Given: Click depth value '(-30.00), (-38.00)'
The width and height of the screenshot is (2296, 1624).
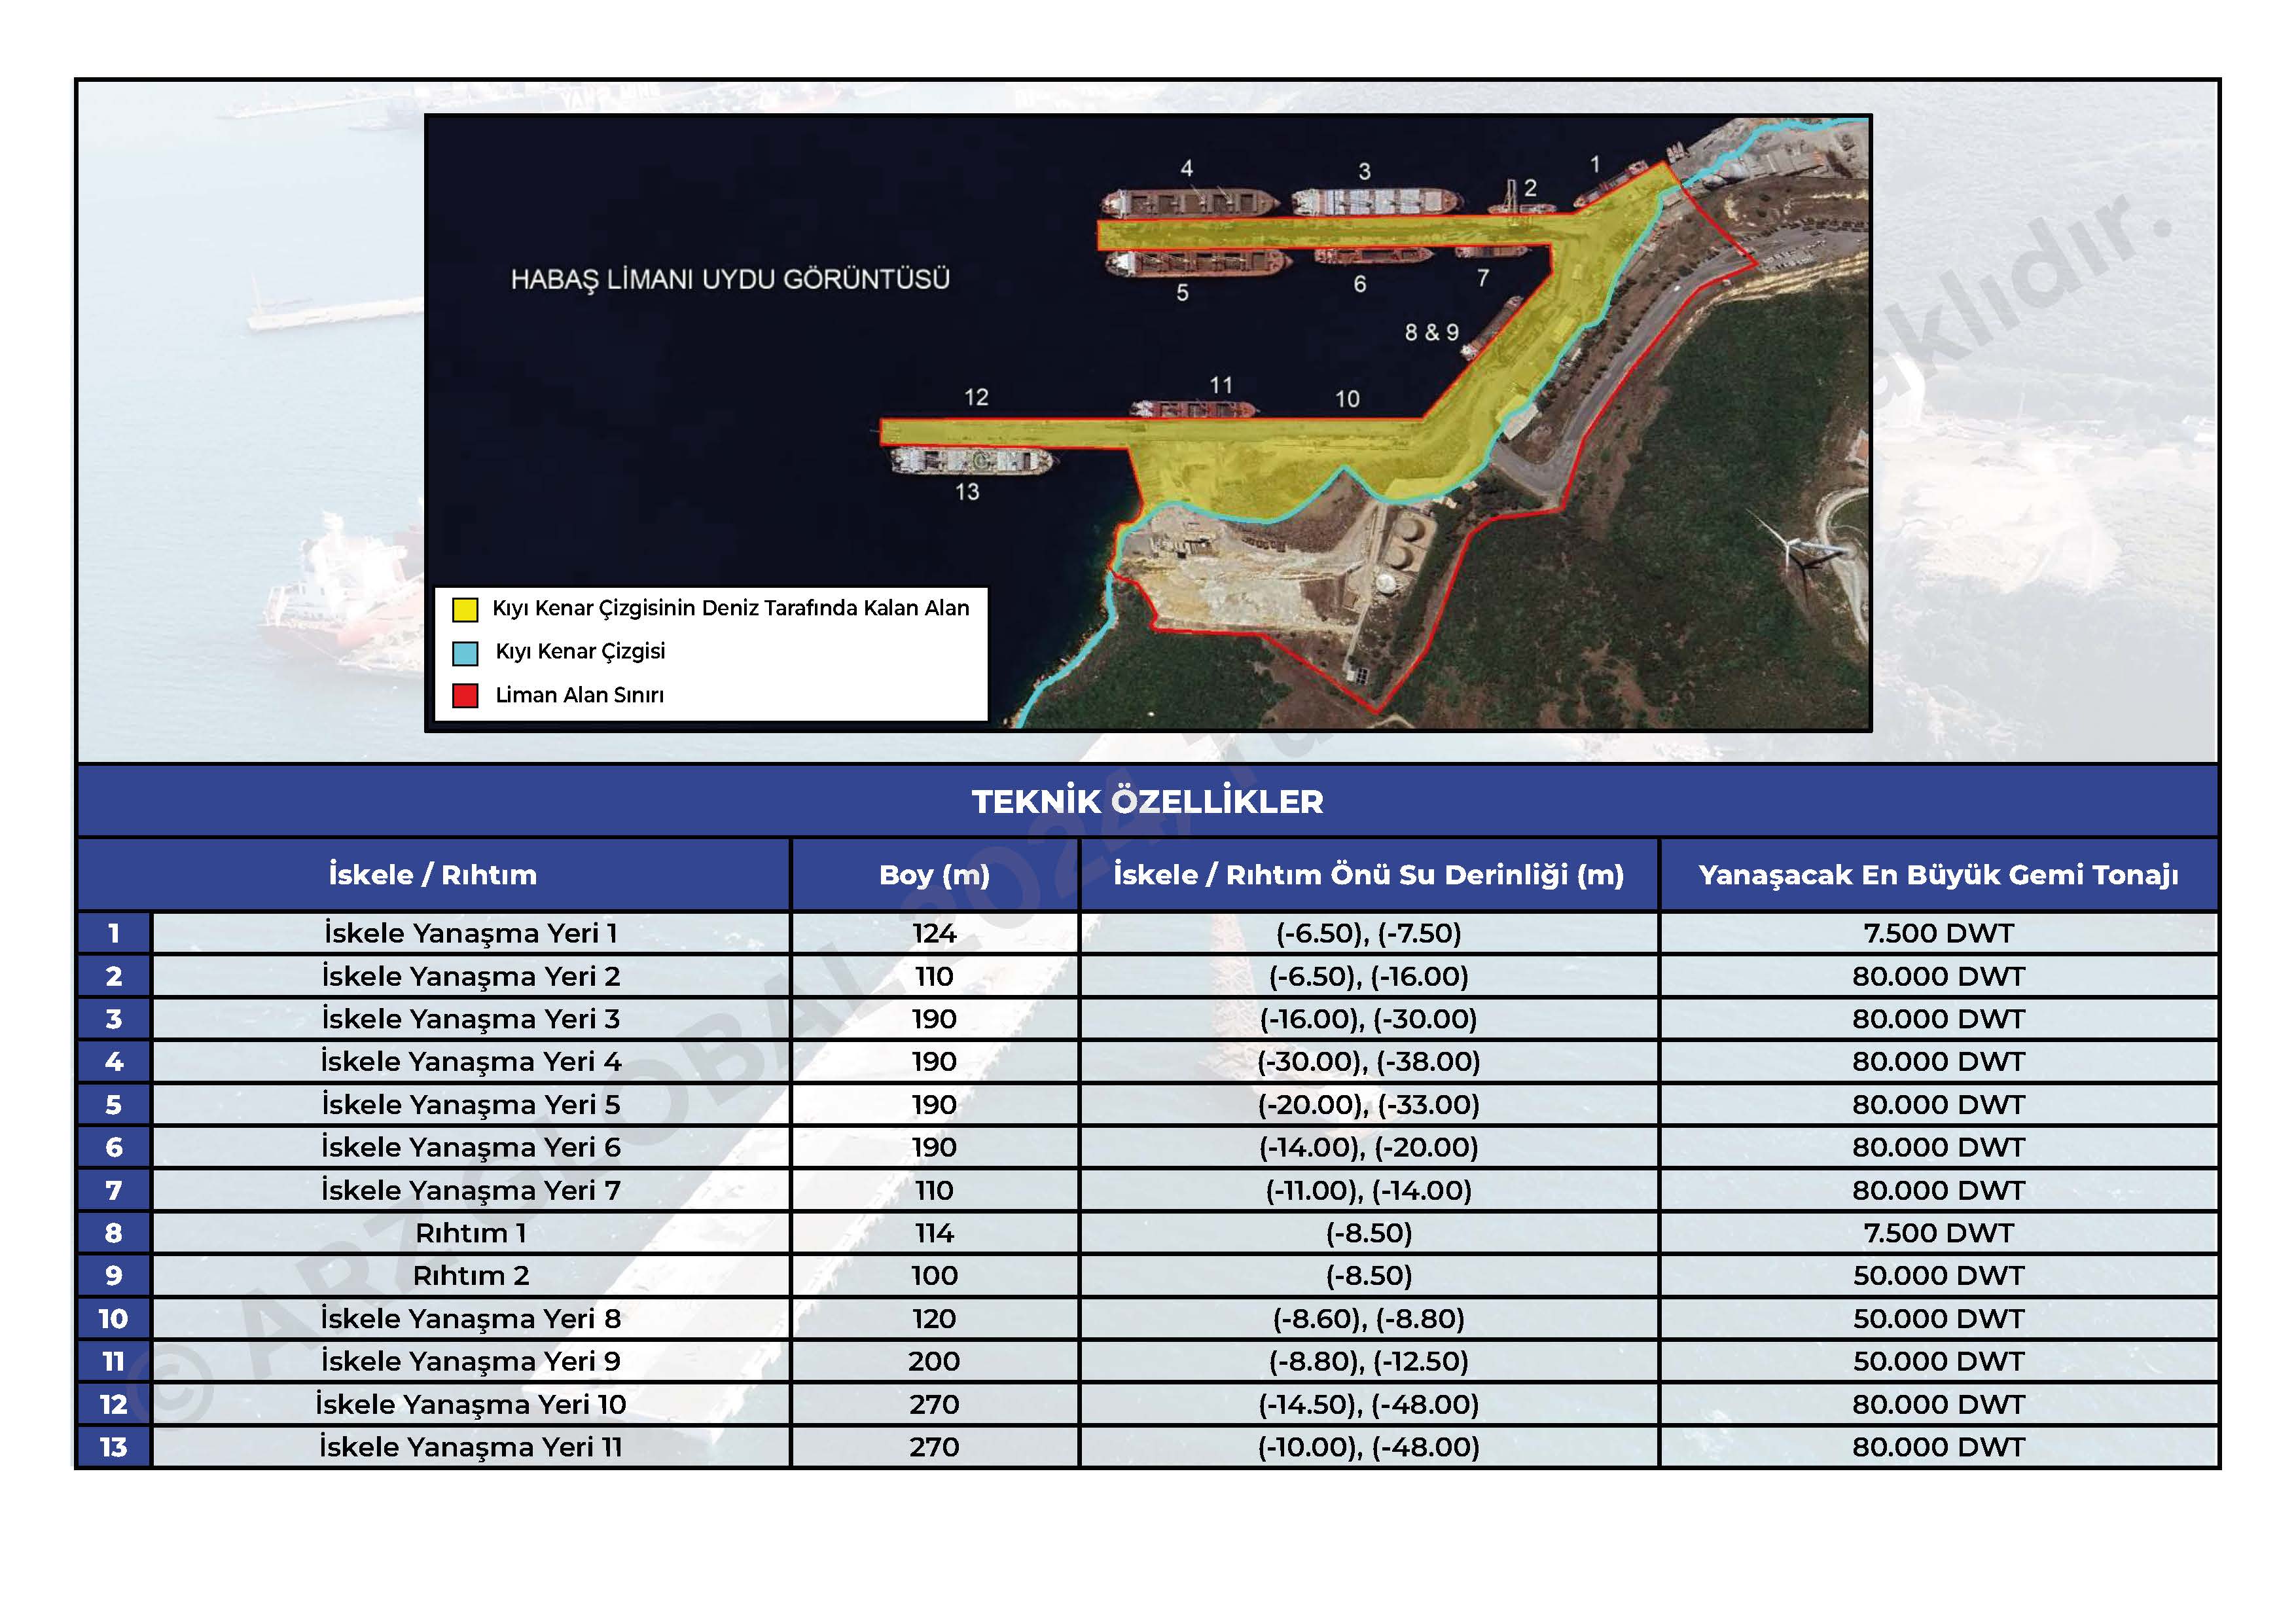Looking at the screenshot, I should [1369, 1061].
